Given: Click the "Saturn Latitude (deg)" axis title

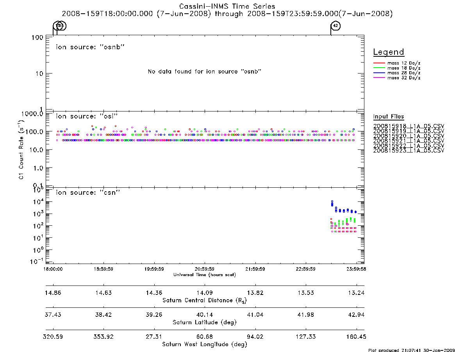Looking at the screenshot, I should click(x=205, y=322).
